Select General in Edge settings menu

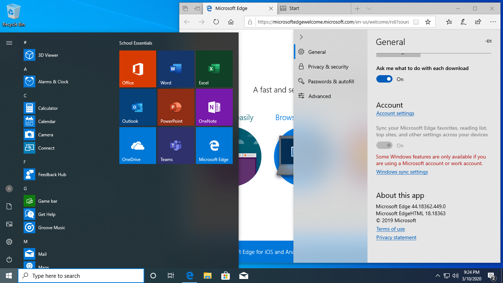331,52
